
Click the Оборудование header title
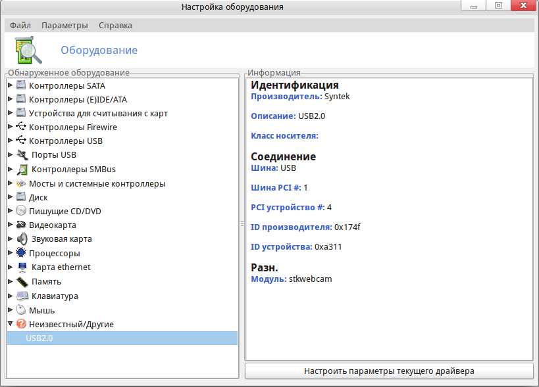[x=99, y=50]
